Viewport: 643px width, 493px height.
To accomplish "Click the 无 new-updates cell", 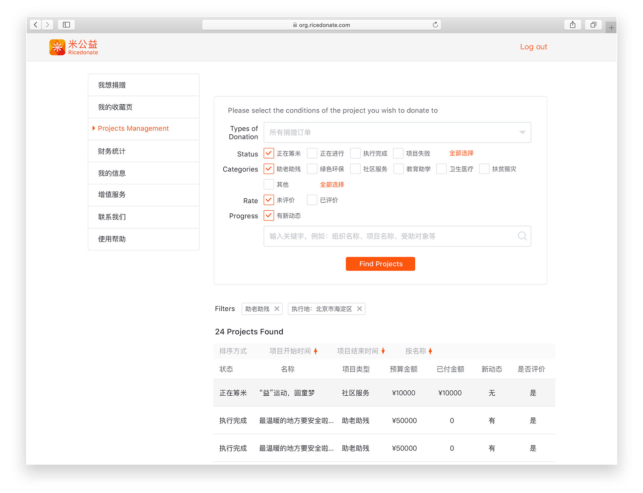I will click(492, 393).
